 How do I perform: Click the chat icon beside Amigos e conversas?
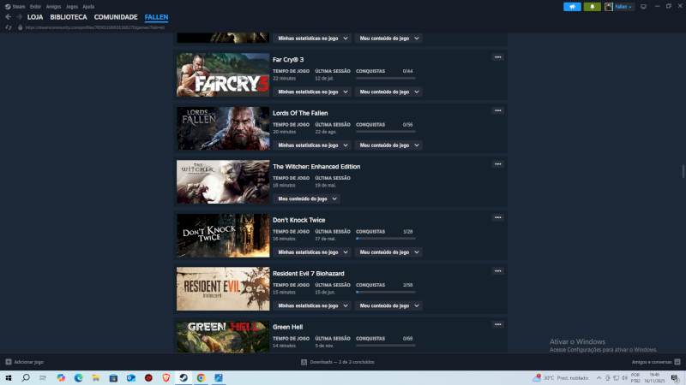pos(677,362)
